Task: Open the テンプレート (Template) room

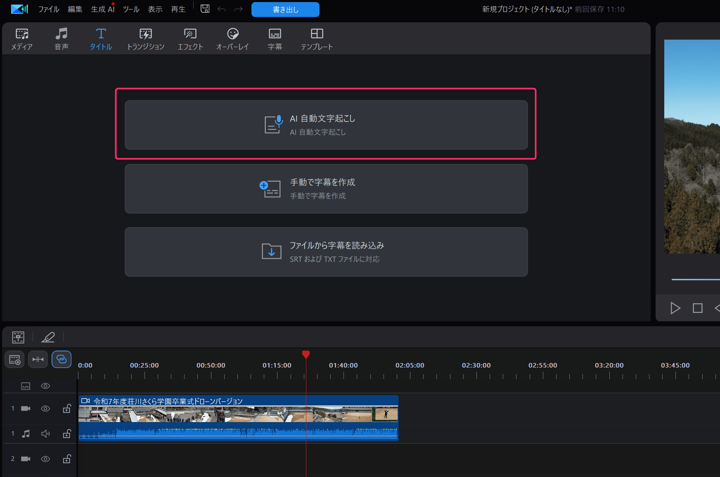Action: [x=317, y=39]
